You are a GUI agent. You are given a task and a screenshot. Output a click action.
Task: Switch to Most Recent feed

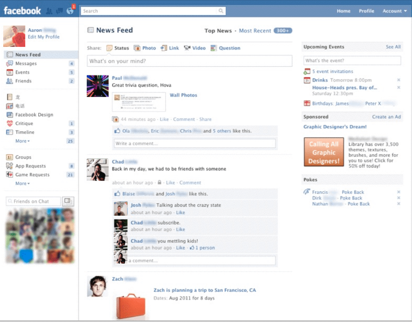(255, 31)
